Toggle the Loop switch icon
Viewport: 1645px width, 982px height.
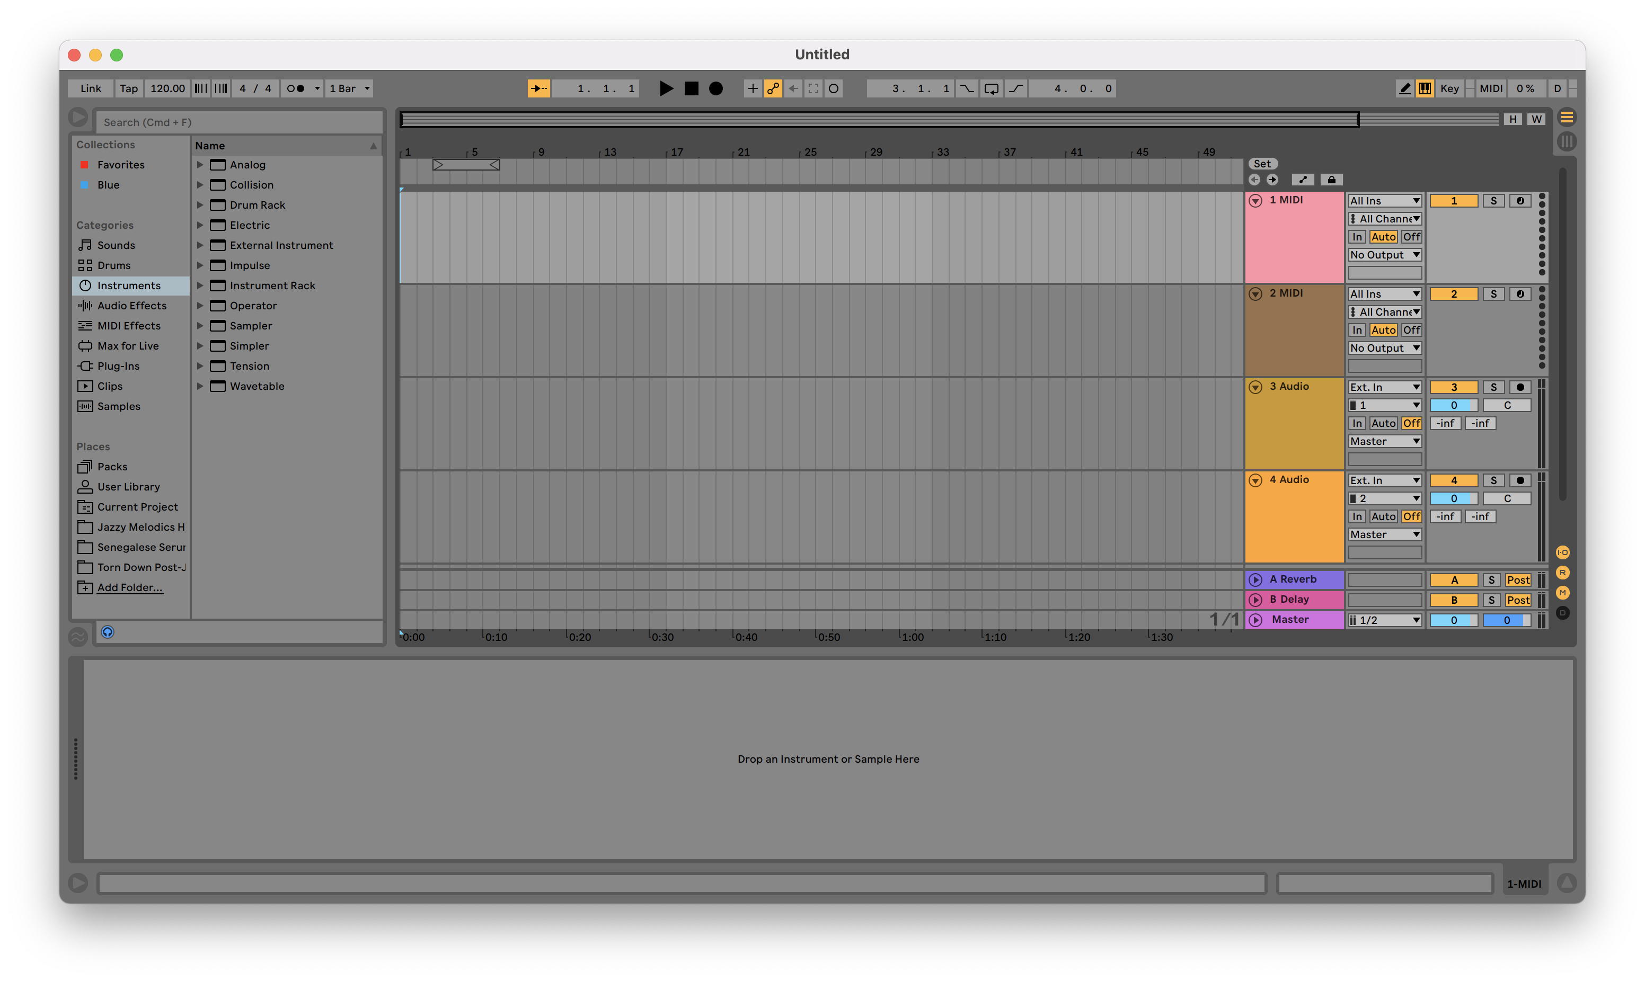click(x=991, y=88)
